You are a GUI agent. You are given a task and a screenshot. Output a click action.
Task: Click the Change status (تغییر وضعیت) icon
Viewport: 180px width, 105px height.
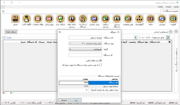click(x=128, y=19)
